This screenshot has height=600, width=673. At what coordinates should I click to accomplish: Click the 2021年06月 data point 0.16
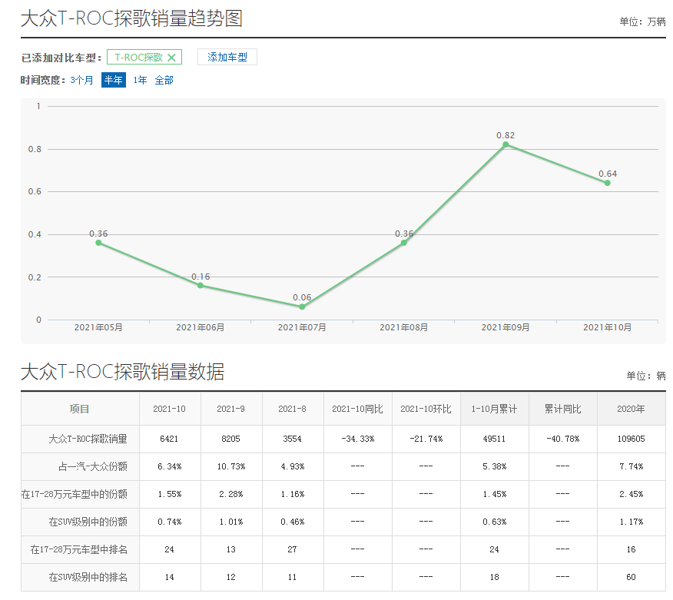click(x=200, y=286)
